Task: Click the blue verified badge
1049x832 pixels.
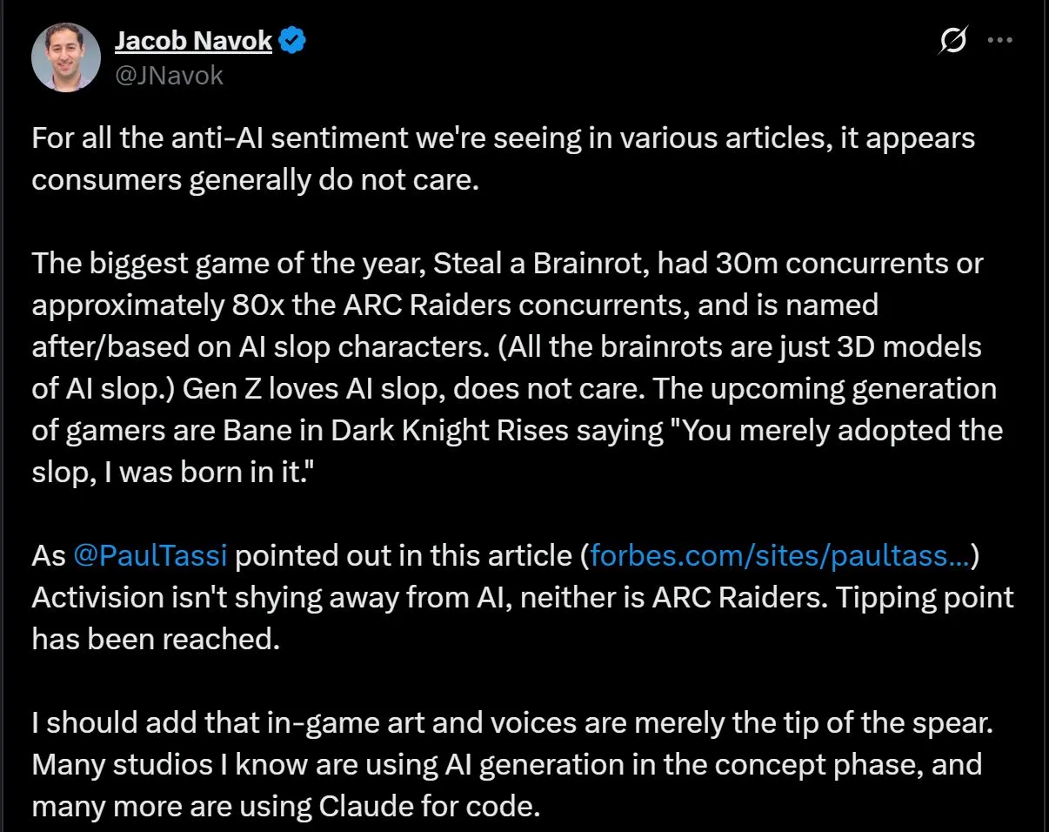Action: click(291, 41)
